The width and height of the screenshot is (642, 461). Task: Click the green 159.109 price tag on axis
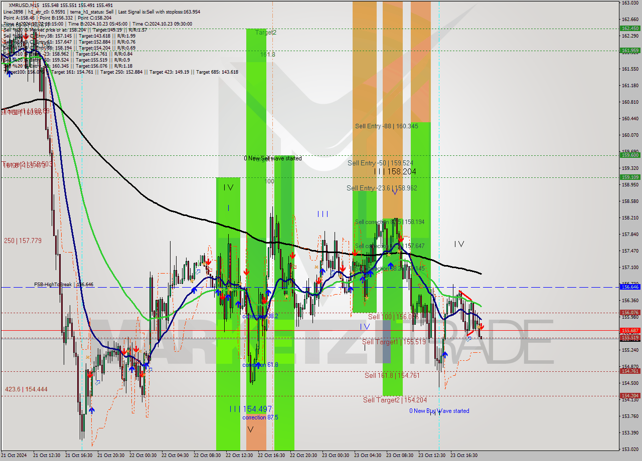[x=629, y=177]
